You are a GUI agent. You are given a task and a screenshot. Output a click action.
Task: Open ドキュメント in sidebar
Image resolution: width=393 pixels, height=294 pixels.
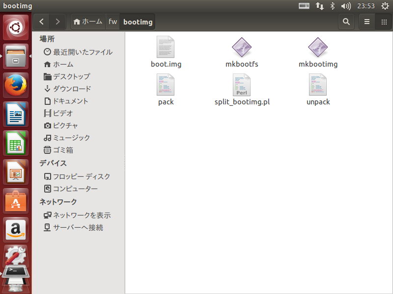pyautogui.click(x=78, y=101)
